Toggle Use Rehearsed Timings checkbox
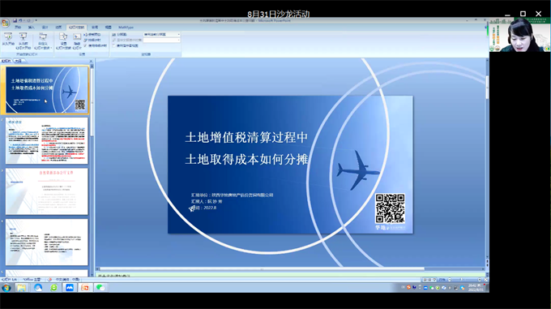Viewport: 551px width, 309px height. 85,45
